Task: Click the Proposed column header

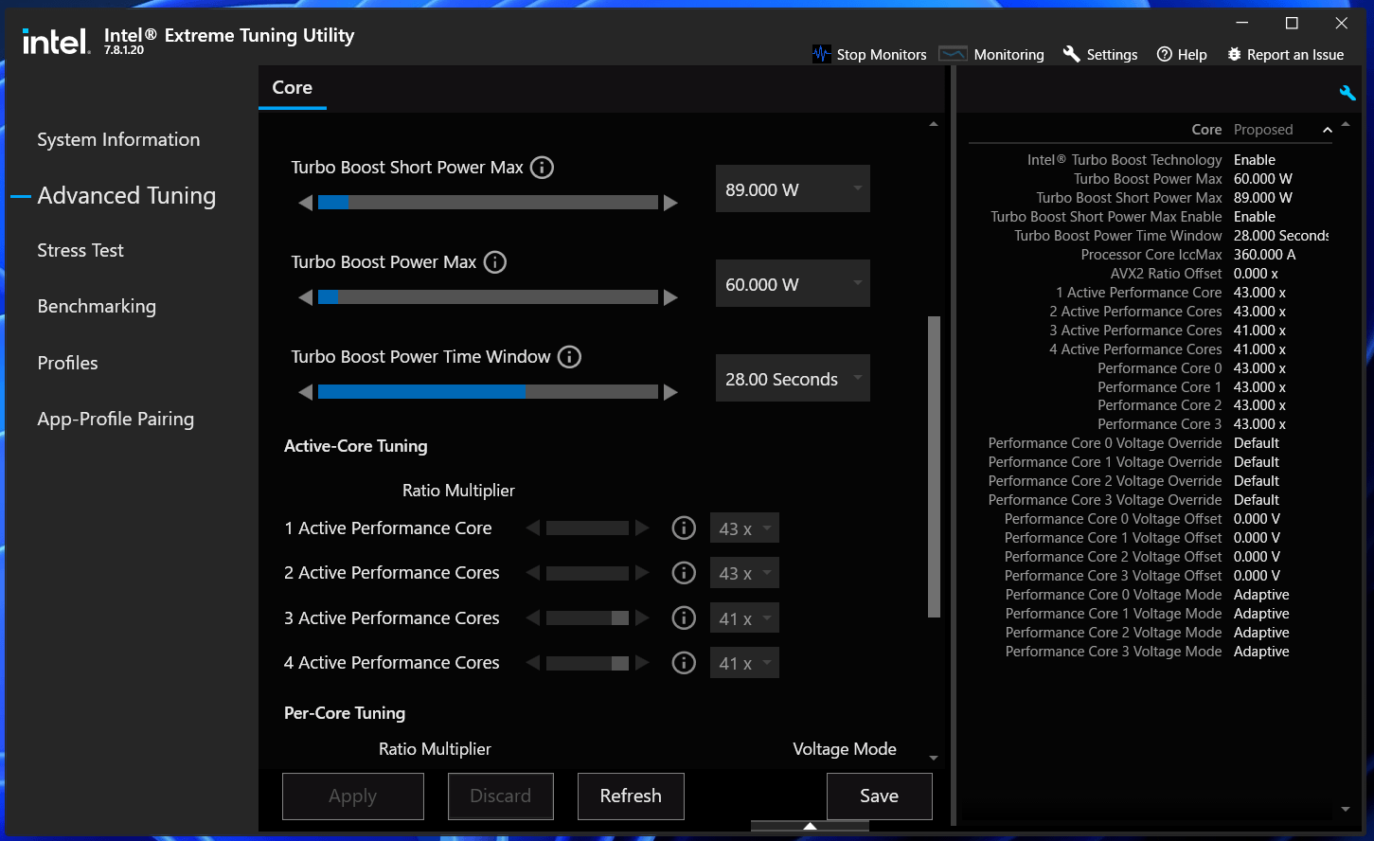Action: click(x=1263, y=130)
